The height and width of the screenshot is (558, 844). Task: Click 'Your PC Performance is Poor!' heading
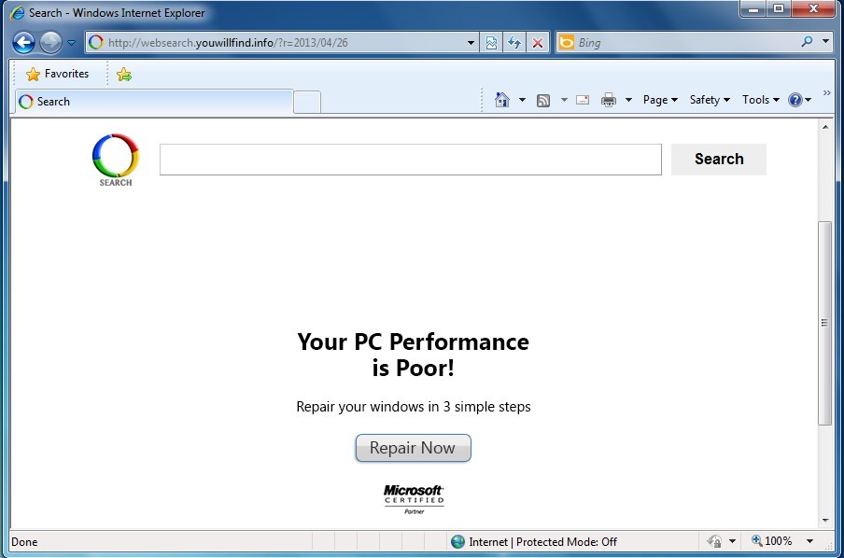pos(414,355)
